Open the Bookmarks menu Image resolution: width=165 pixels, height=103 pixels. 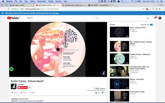point(42,1)
